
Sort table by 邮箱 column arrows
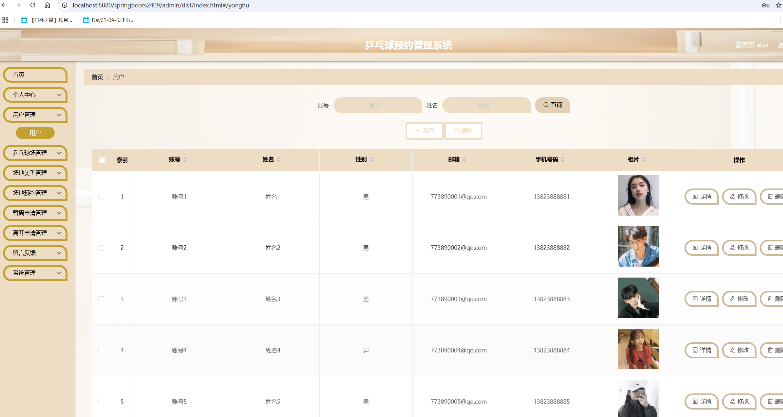tap(464, 159)
